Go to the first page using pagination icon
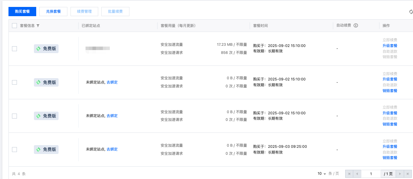 349,174
